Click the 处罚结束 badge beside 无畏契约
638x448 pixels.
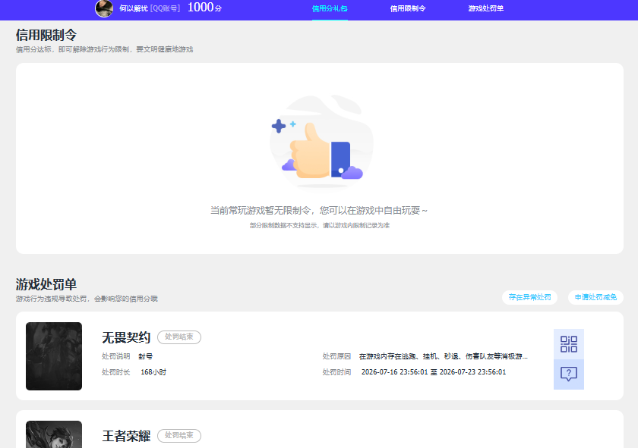179,337
